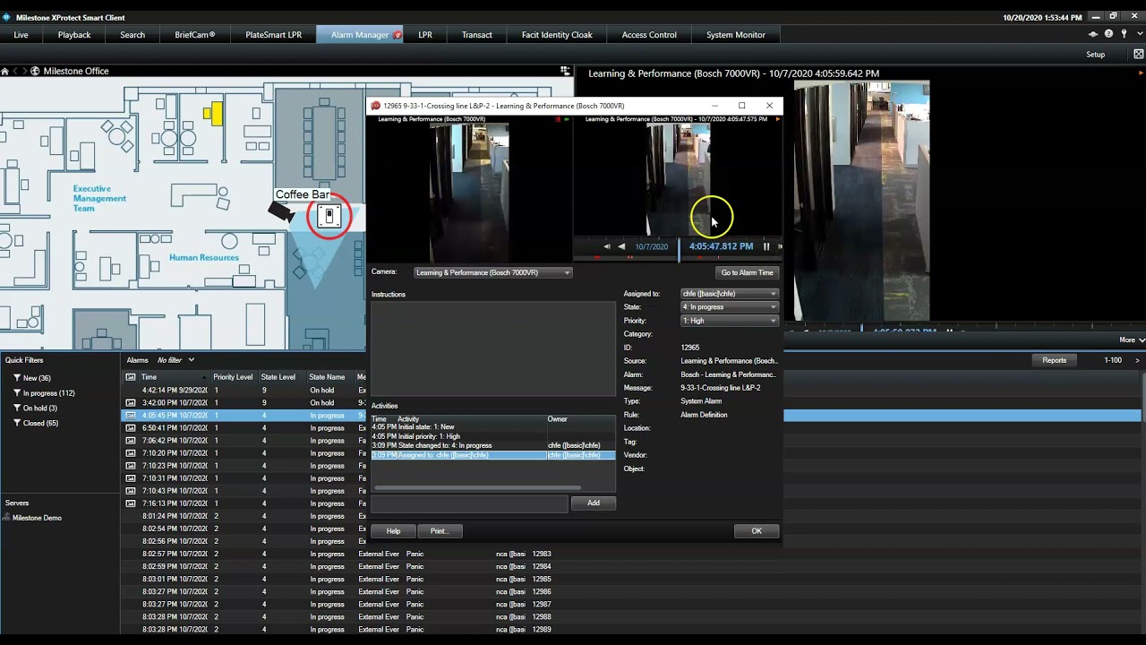Sort alarms by the Time column header
The image size is (1146, 645).
point(175,377)
